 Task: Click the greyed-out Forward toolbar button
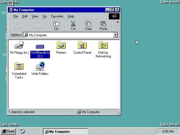coord(37,26)
